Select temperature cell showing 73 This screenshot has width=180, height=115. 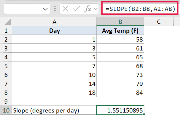pyautogui.click(x=120, y=75)
